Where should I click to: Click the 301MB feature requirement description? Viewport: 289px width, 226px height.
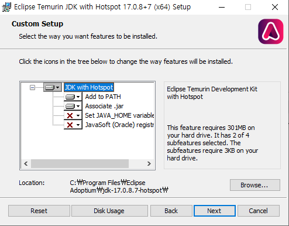click(212, 143)
